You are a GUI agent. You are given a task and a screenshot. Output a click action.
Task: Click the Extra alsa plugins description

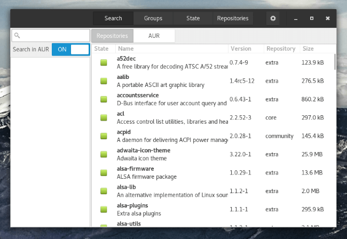tap(139, 213)
